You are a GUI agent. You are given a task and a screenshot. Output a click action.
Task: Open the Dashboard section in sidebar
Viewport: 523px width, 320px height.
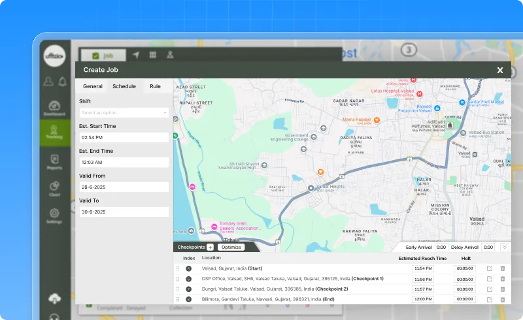(54, 109)
